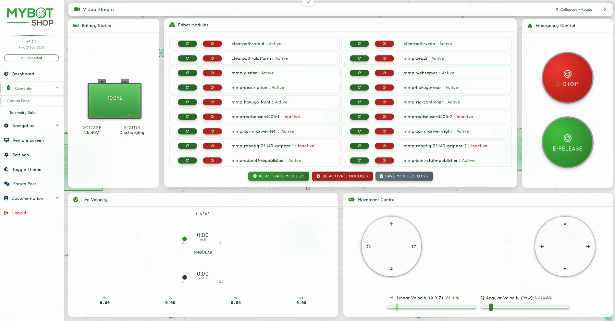This screenshot has height=321, width=615.
Task: Restart the clearpath-robot module
Action: [187, 44]
